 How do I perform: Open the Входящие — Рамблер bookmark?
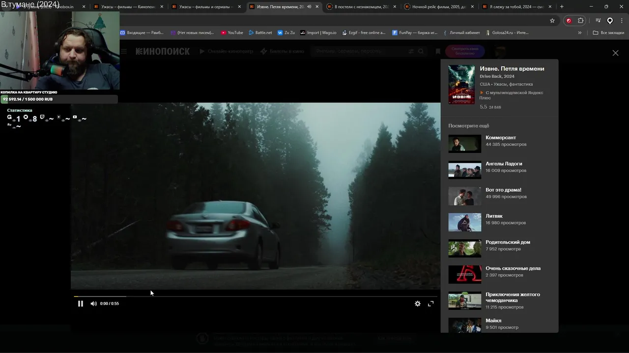pos(142,33)
